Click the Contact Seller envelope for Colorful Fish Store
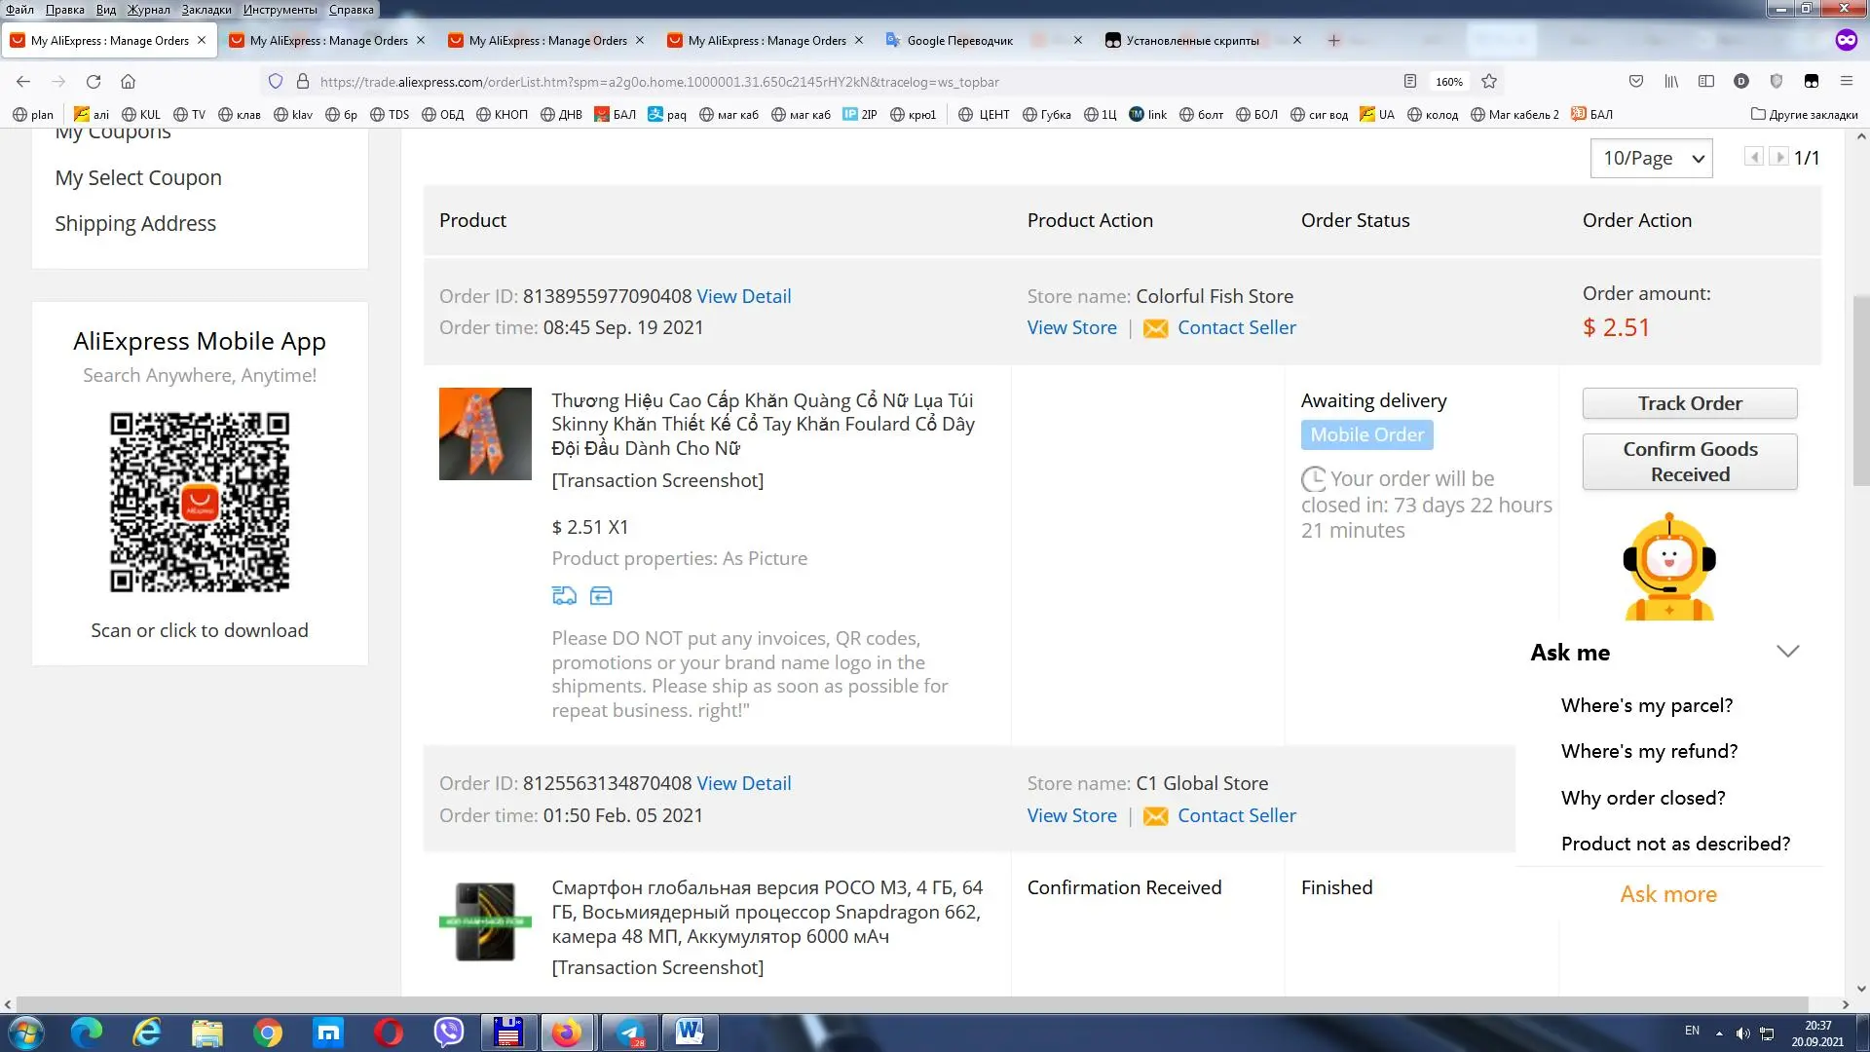This screenshot has height=1052, width=1870. tap(1155, 328)
